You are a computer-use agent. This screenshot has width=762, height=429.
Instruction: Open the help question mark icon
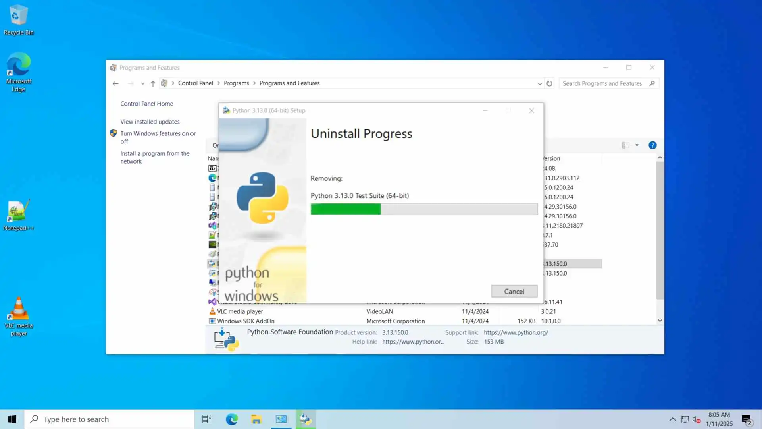coord(652,145)
